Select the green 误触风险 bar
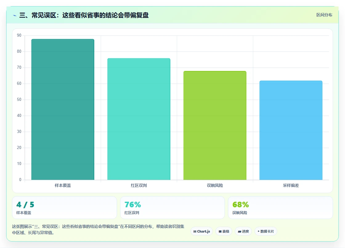The image size is (345, 248). (215, 126)
